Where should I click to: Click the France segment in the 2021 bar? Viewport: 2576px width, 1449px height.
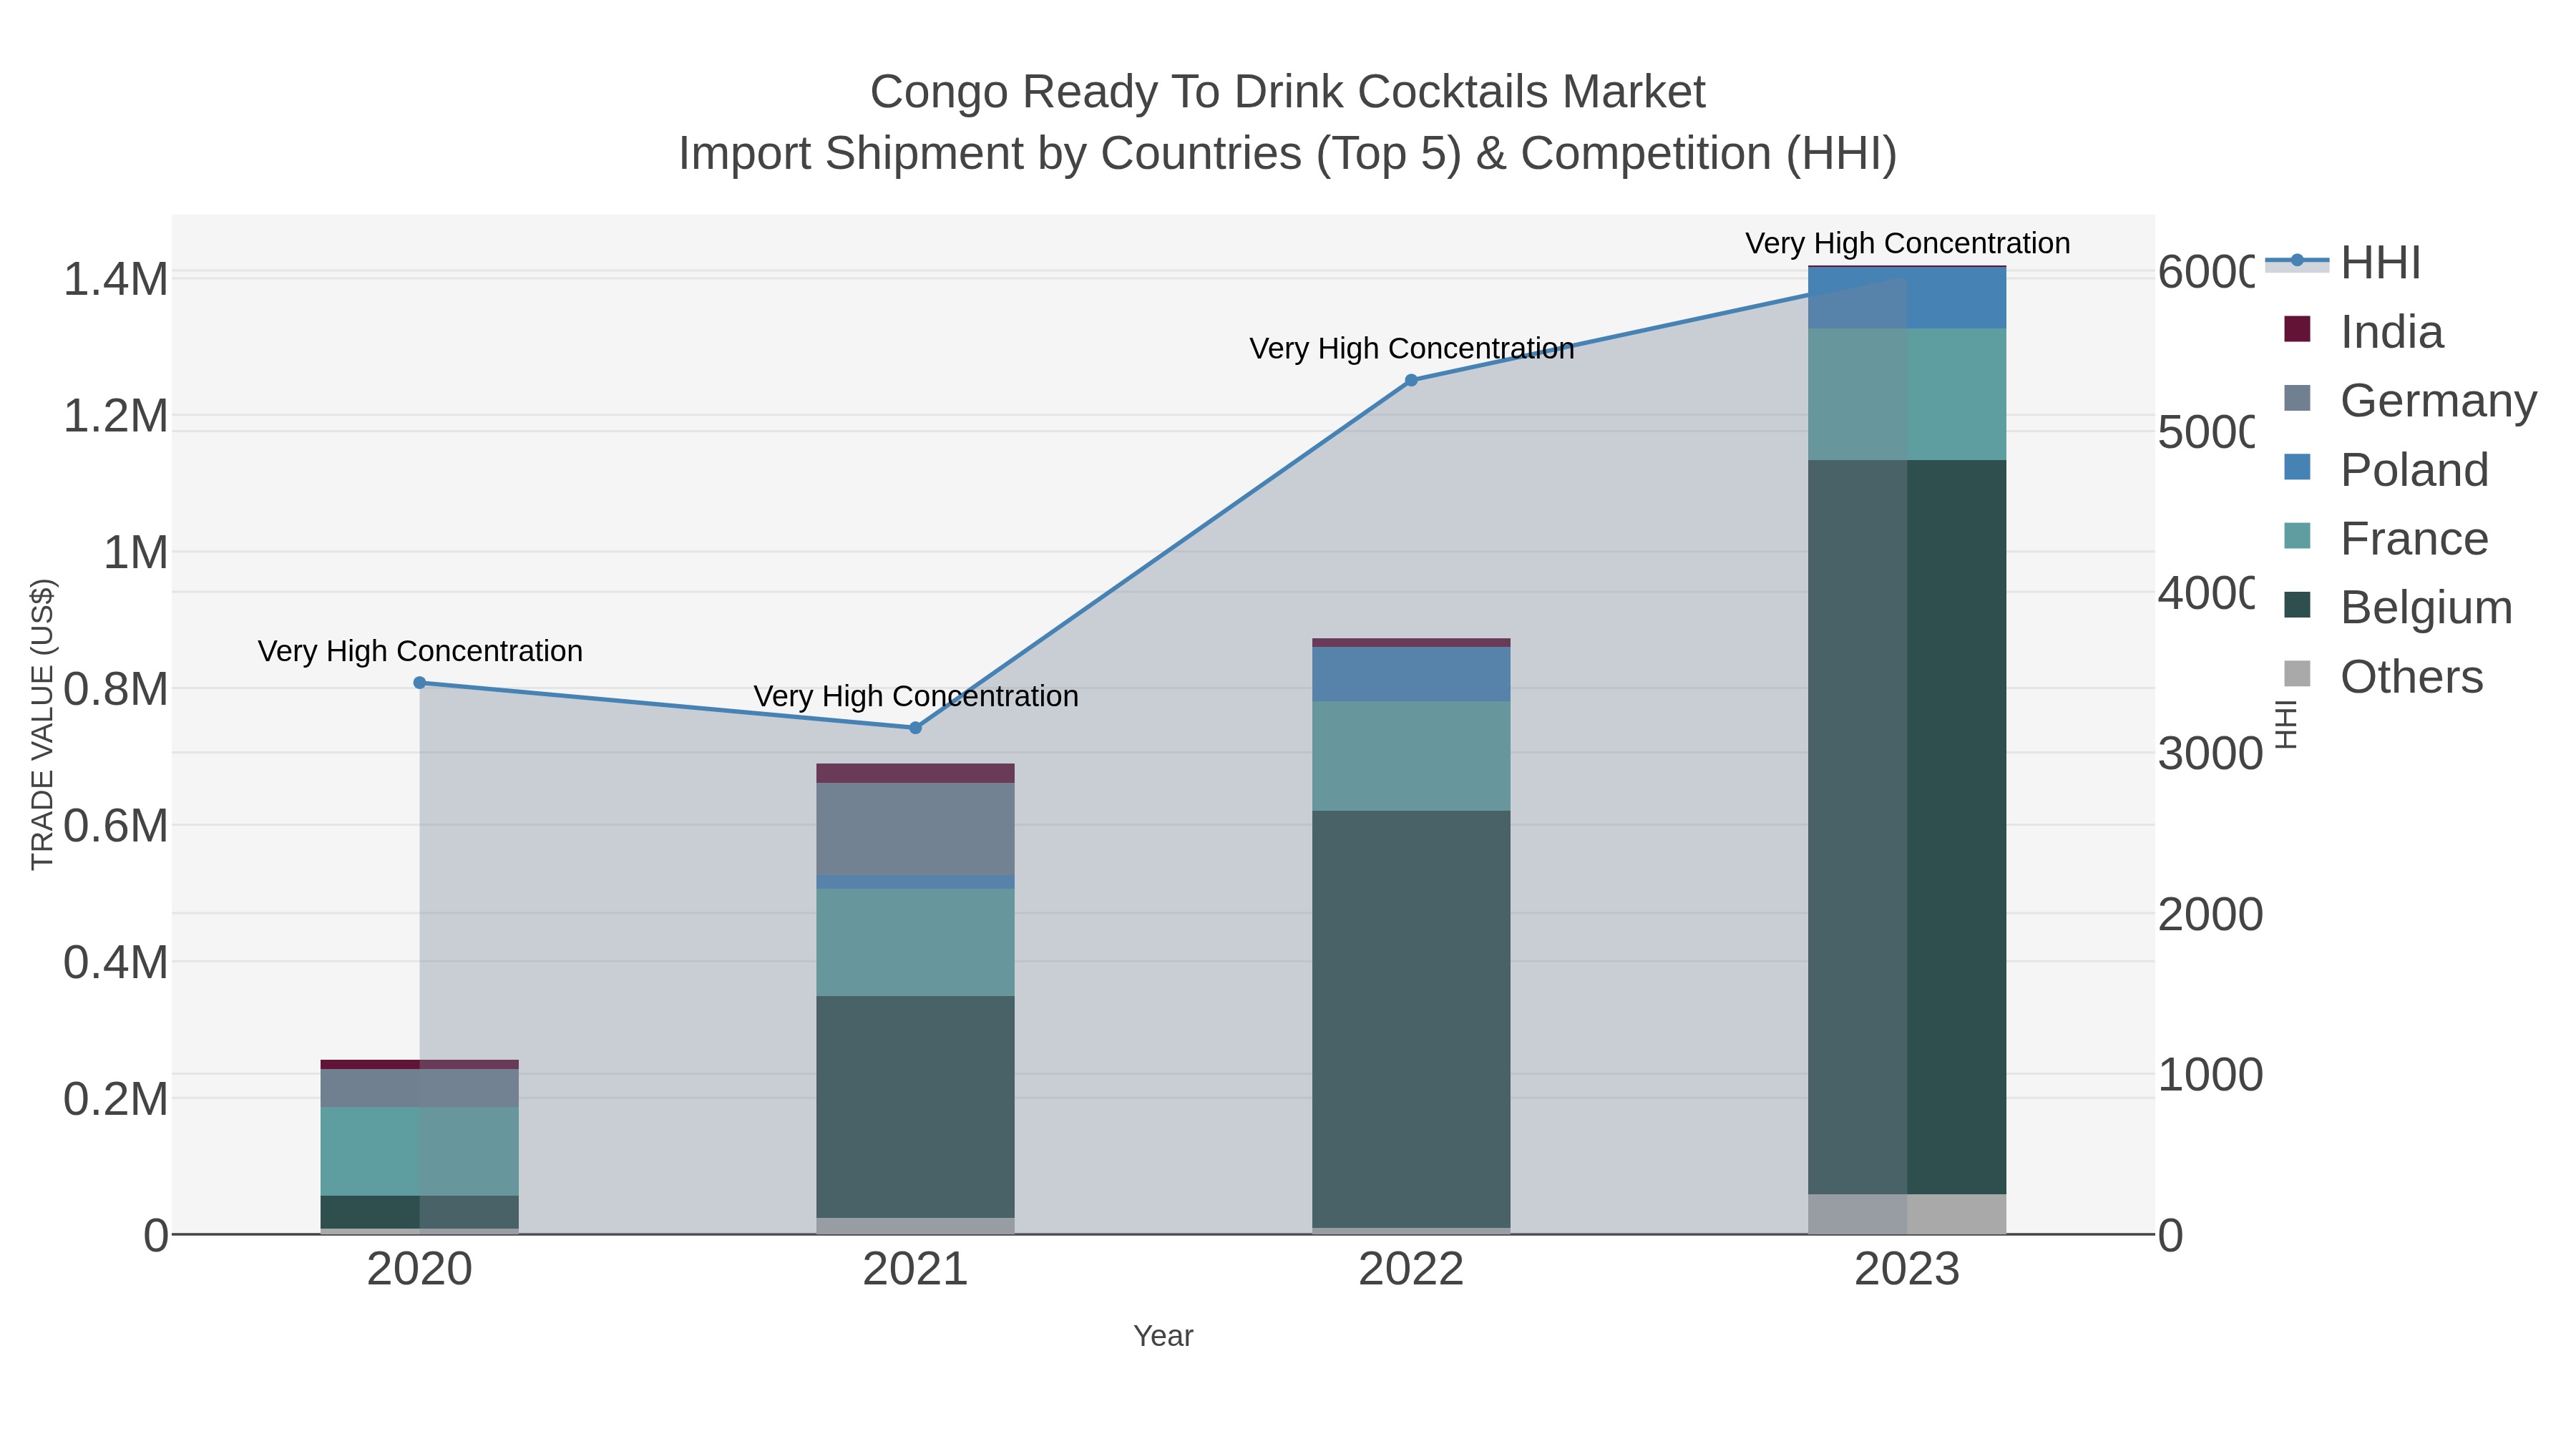pyautogui.click(x=915, y=943)
